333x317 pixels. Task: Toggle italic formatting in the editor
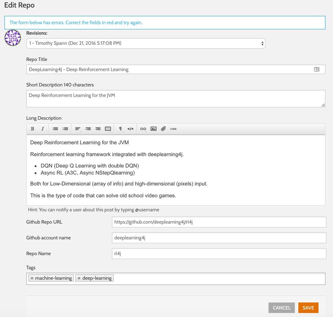[x=43, y=129]
